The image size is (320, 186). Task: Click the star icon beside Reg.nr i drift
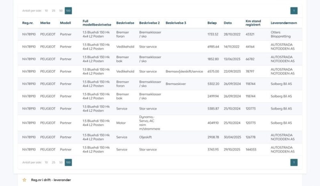coord(24,180)
